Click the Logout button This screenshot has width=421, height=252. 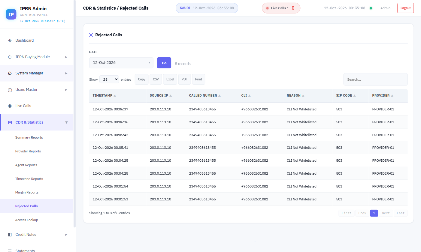coord(405,8)
